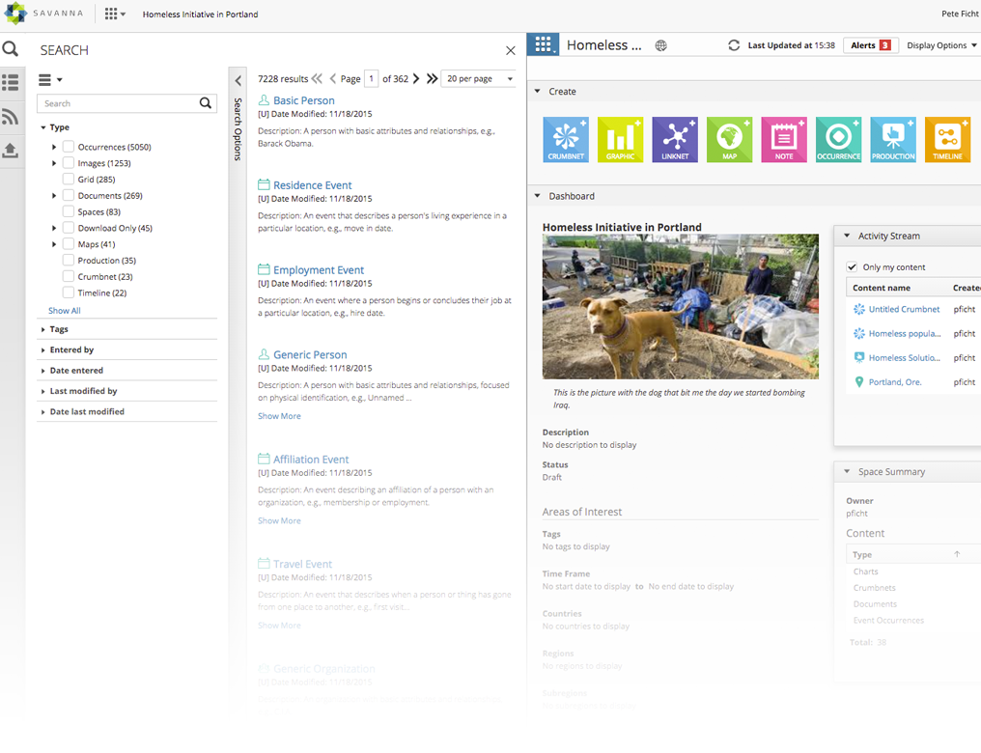The width and height of the screenshot is (981, 753).
Task: Check the Crumbnet (23) checkbox
Action: [x=69, y=276]
